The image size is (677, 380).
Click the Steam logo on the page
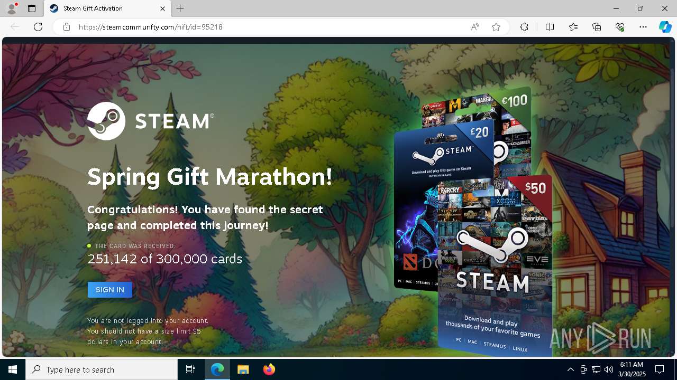[151, 121]
